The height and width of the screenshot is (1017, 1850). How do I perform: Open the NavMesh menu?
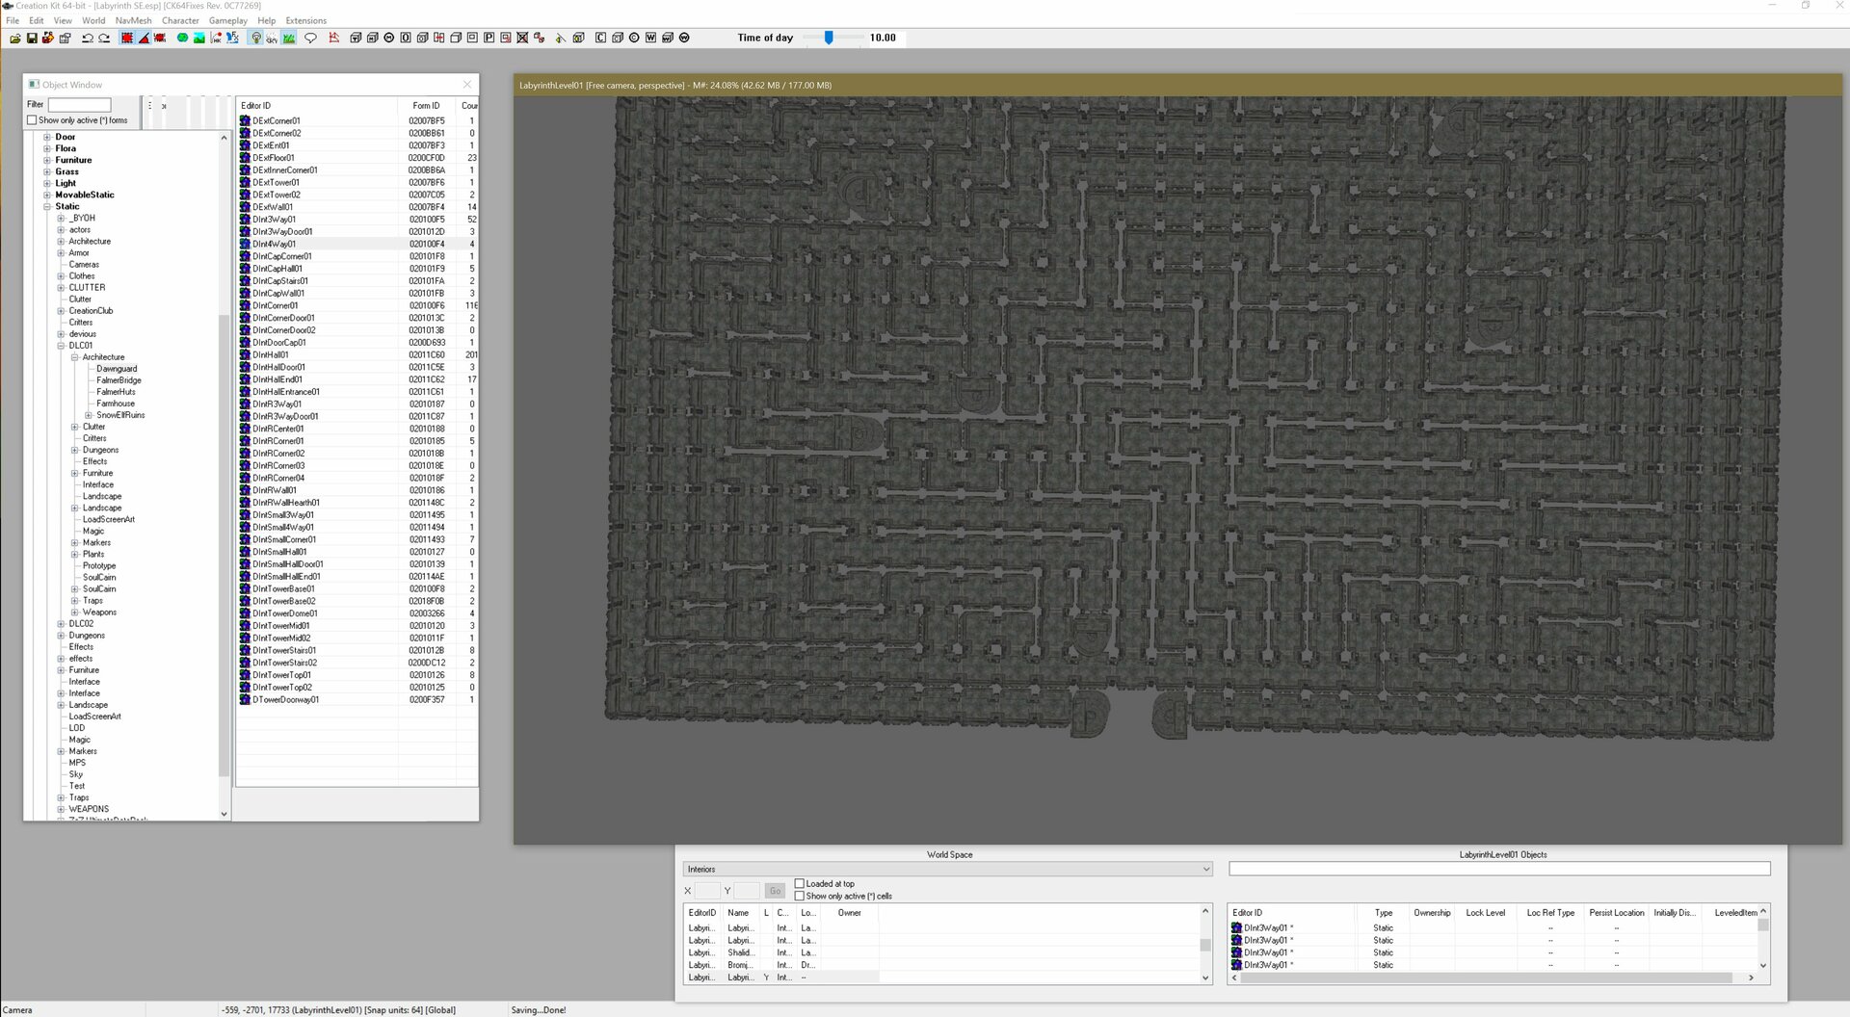[133, 20]
